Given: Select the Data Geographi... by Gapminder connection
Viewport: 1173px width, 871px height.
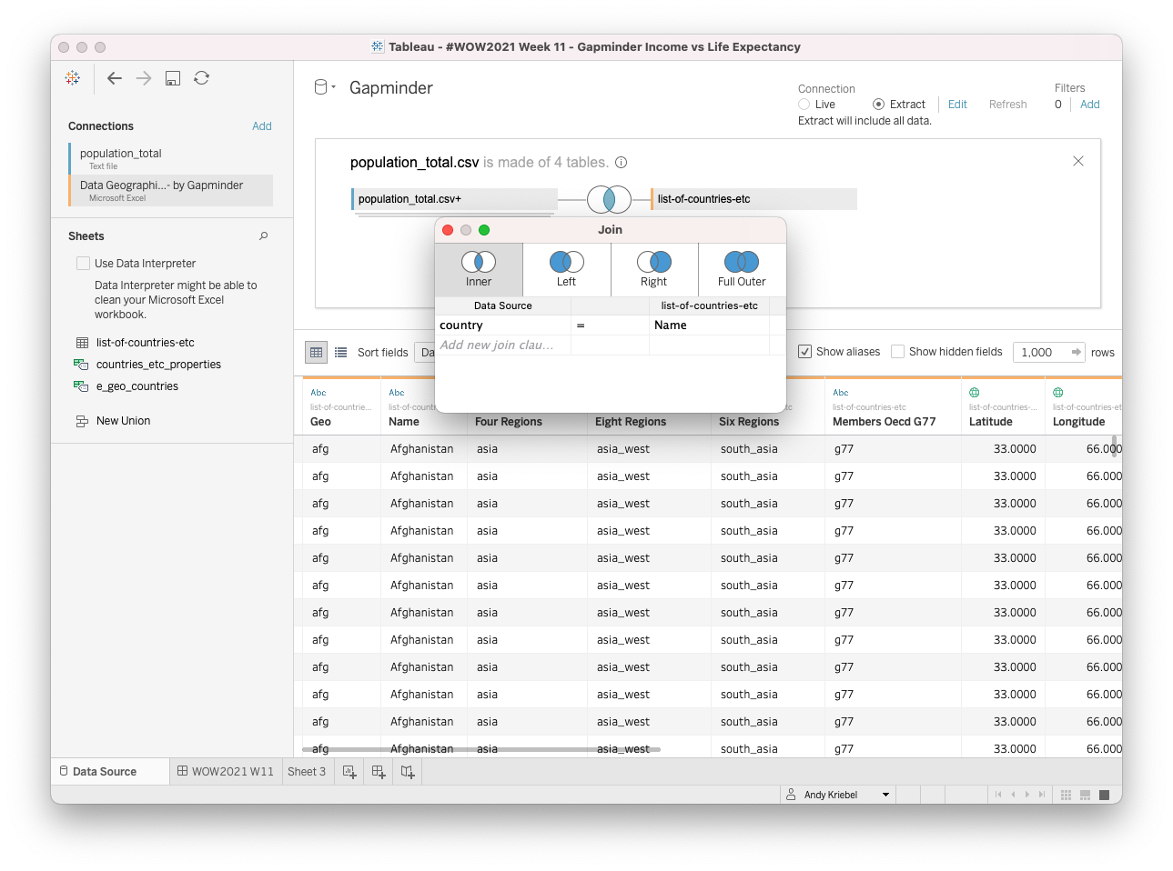Looking at the screenshot, I should [171, 190].
